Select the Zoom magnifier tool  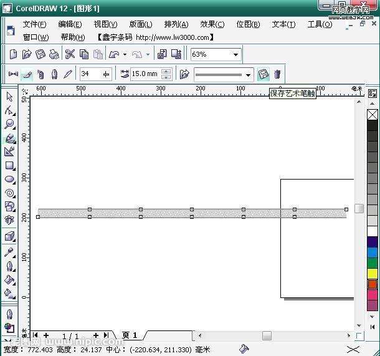pos(10,124)
